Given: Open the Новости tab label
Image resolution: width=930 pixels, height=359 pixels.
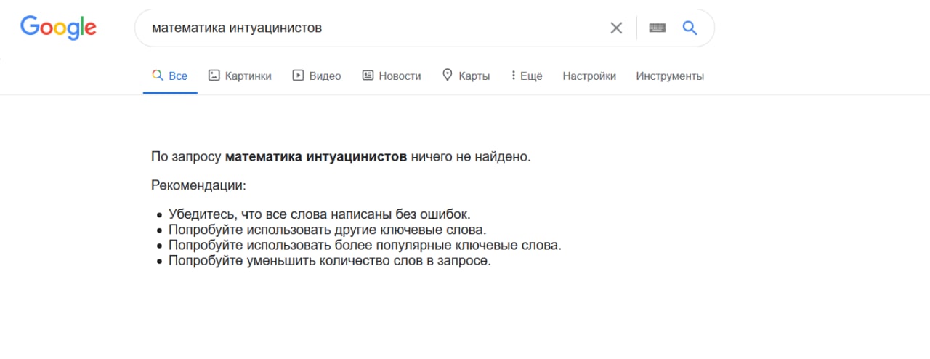Looking at the screenshot, I should (x=400, y=76).
